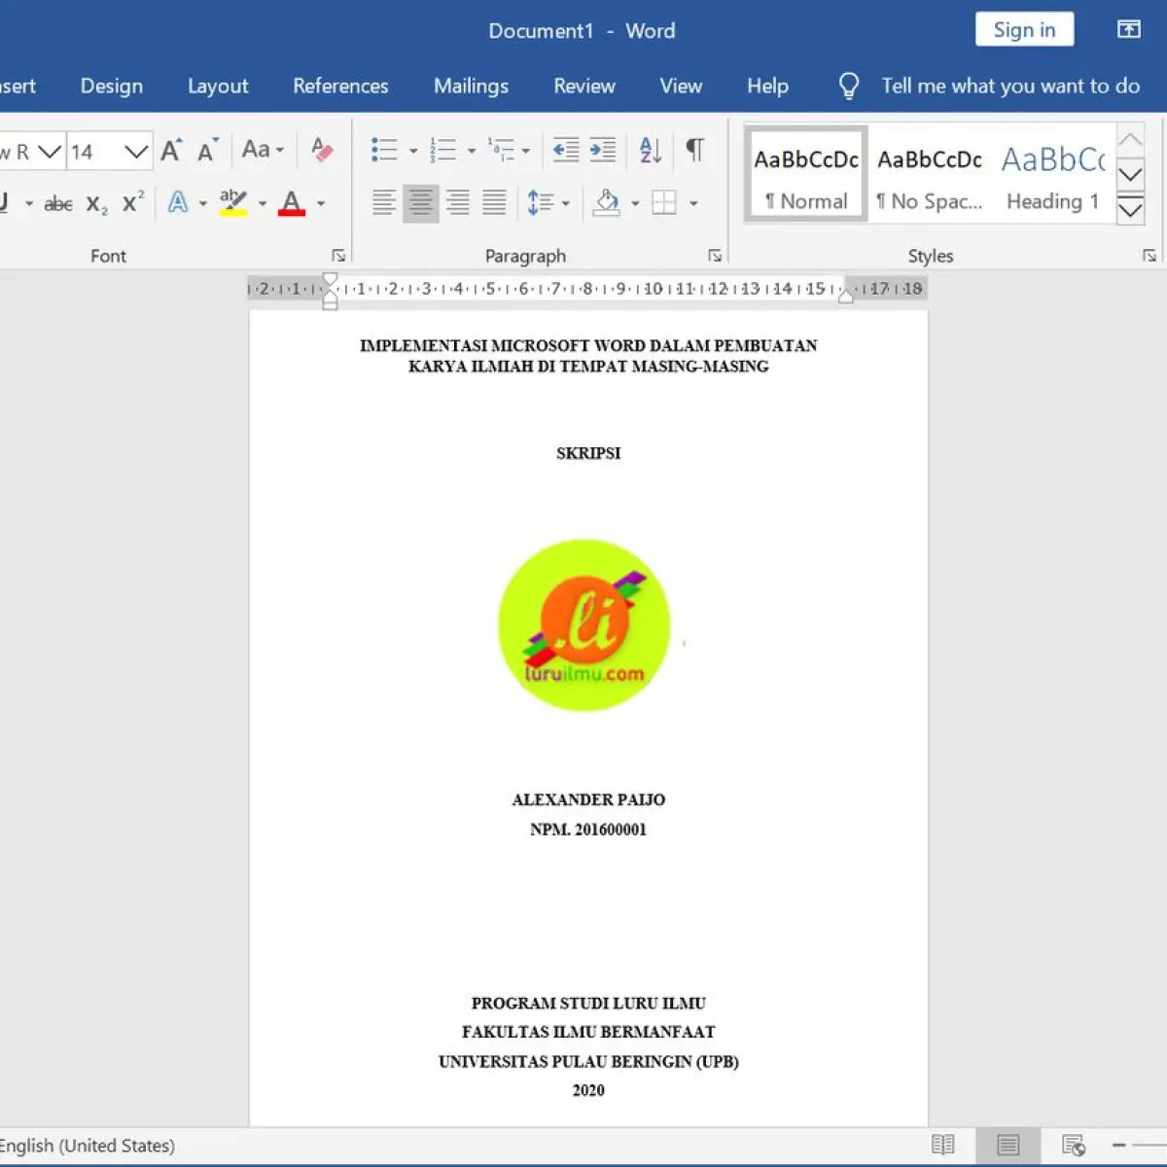Click the SKRIPSI heading text
Viewport: 1167px width, 1167px height.
tap(588, 453)
